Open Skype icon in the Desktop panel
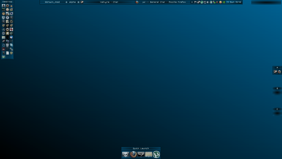The image size is (282, 159). 11,45
